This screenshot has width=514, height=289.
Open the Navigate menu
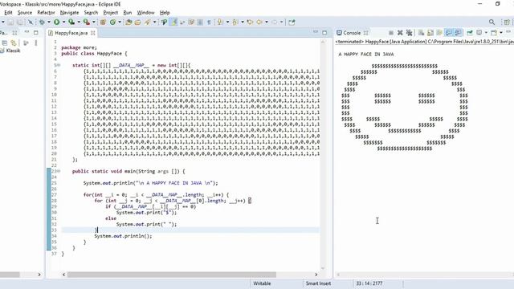[x=70, y=13]
